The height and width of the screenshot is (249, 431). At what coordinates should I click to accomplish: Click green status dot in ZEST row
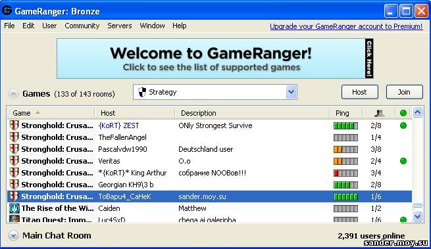403,125
